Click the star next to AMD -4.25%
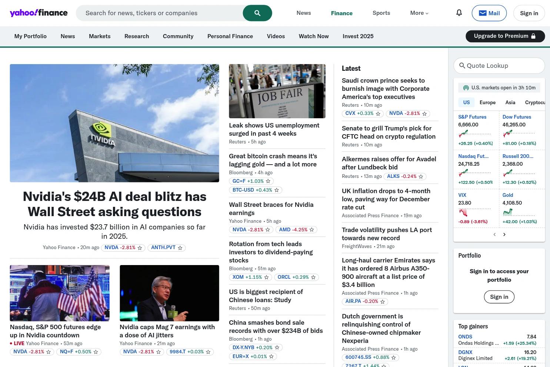The image size is (550, 367). pyautogui.click(x=312, y=230)
